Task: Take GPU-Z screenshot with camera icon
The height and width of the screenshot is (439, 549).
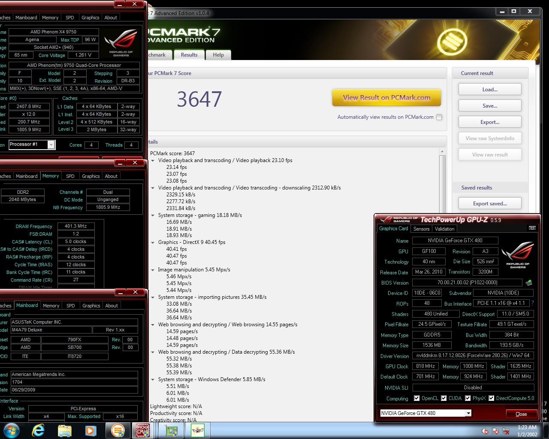Action: pyautogui.click(x=532, y=228)
